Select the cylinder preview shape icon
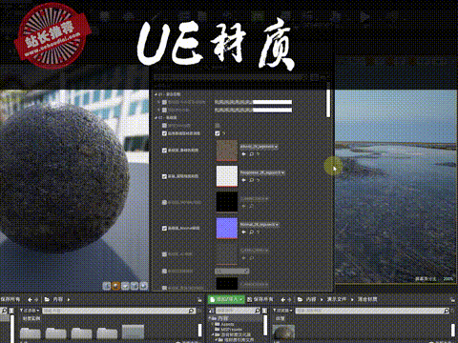 tap(107, 286)
